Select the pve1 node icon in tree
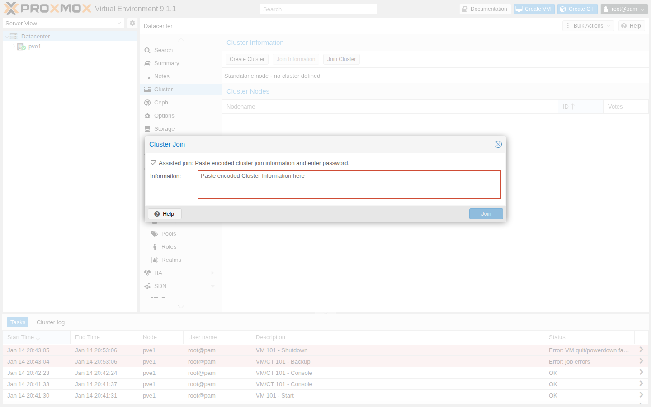Image resolution: width=651 pixels, height=407 pixels. tap(21, 47)
